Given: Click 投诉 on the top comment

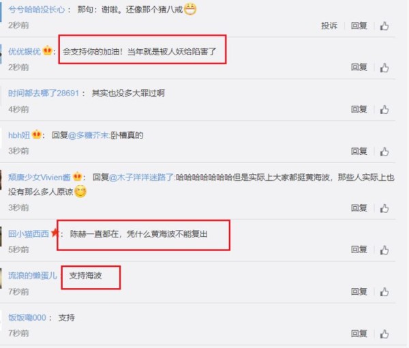Looking at the screenshot, I should coord(329,25).
